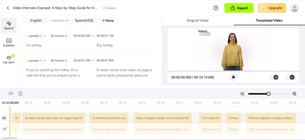Select the "I'll shar" original clip
The width and height of the screenshot is (305, 140).
[x=233, y=129]
